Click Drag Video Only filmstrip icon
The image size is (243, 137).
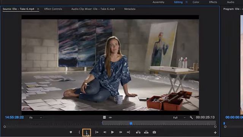(104, 117)
